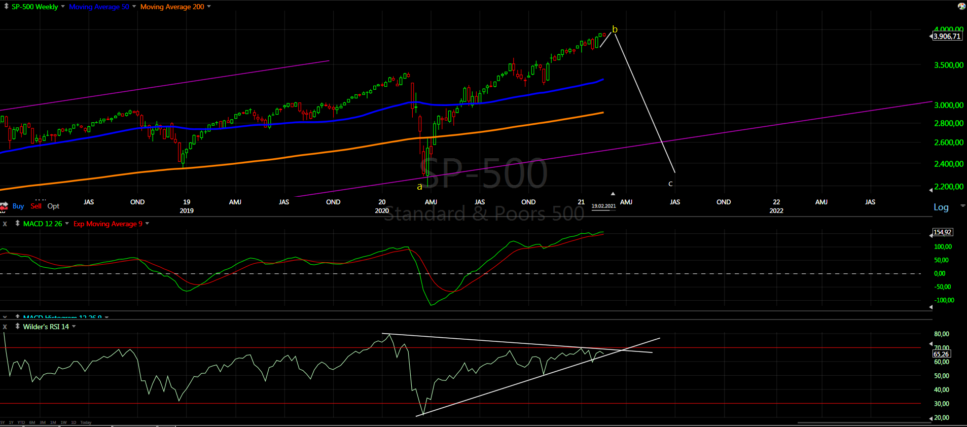The height and width of the screenshot is (427, 967).
Task: Click the small triangle marker above 19.02.2021
Action: 613,194
